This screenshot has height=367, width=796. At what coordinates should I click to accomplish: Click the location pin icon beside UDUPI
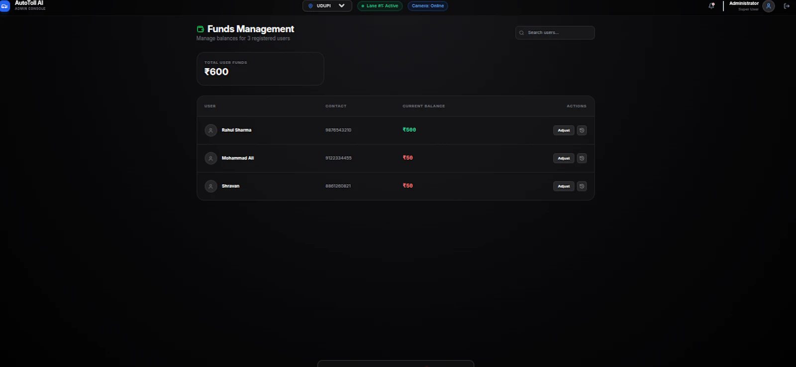(311, 6)
